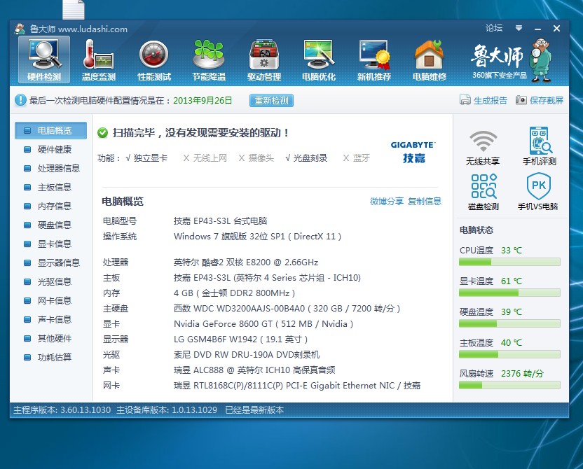Click 微博分享 to share on Weibo
This screenshot has height=469, width=583.
coord(387,202)
